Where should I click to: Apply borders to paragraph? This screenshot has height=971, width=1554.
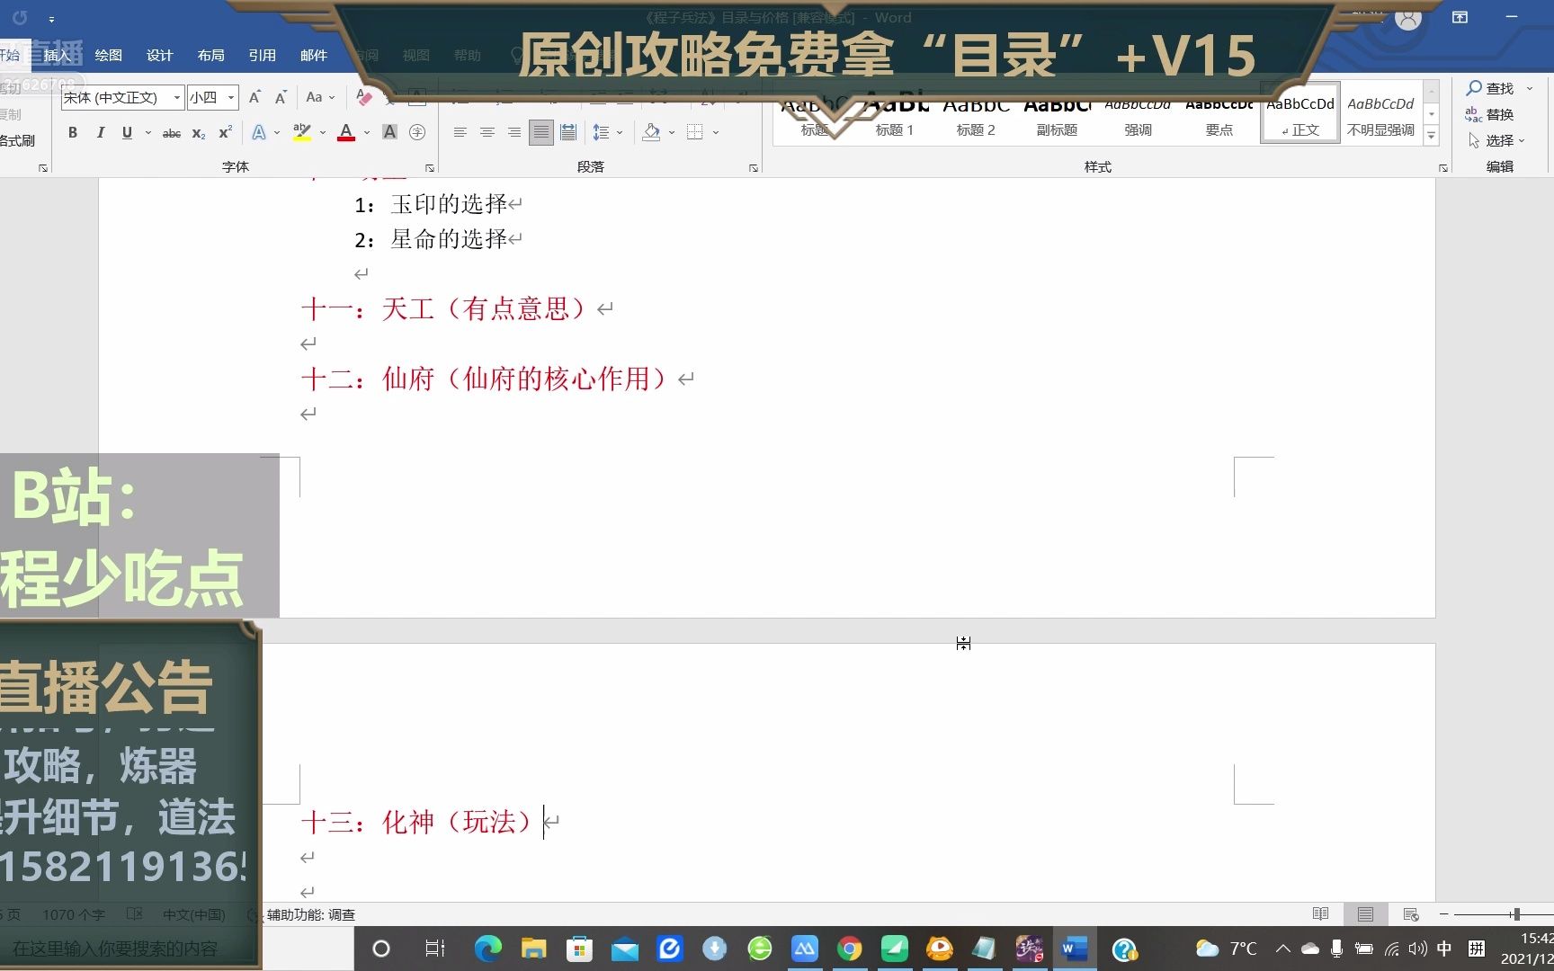(x=695, y=132)
